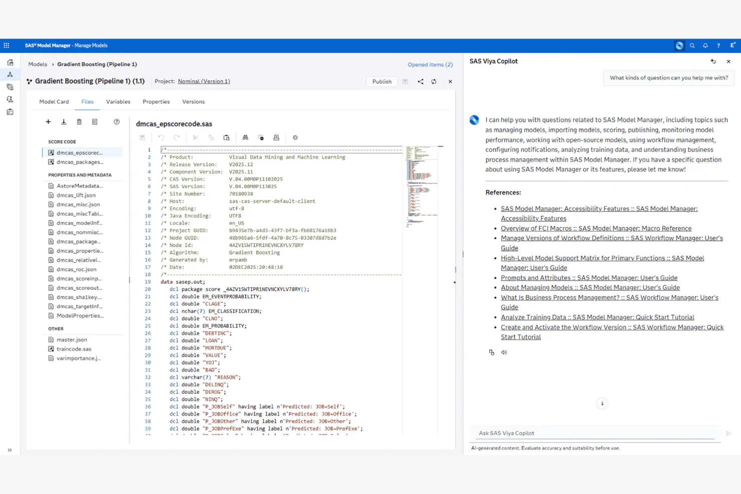Click the delete file trash icon
This screenshot has height=494, width=741.
click(79, 122)
